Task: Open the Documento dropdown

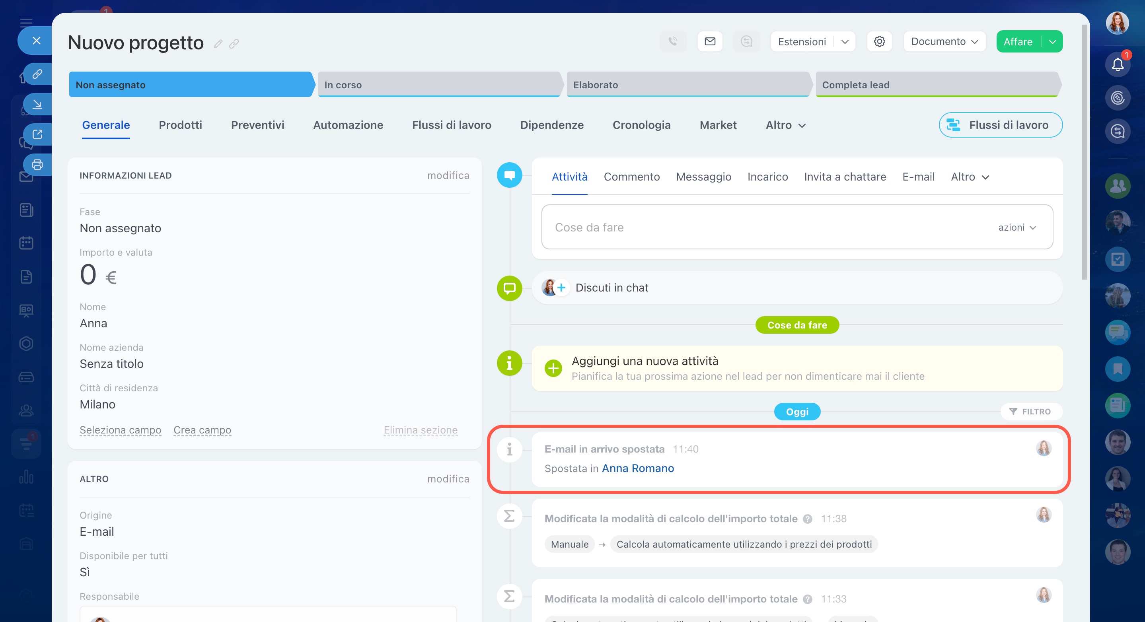Action: tap(944, 41)
